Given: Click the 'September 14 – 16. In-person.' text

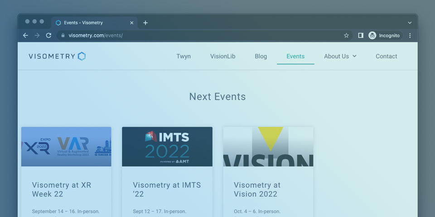Looking at the screenshot, I should 66,212.
